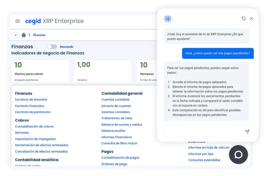Click the assistant step 'Accede al informe de pagos aplazados'
The image size is (267, 176).
(x=200, y=82)
